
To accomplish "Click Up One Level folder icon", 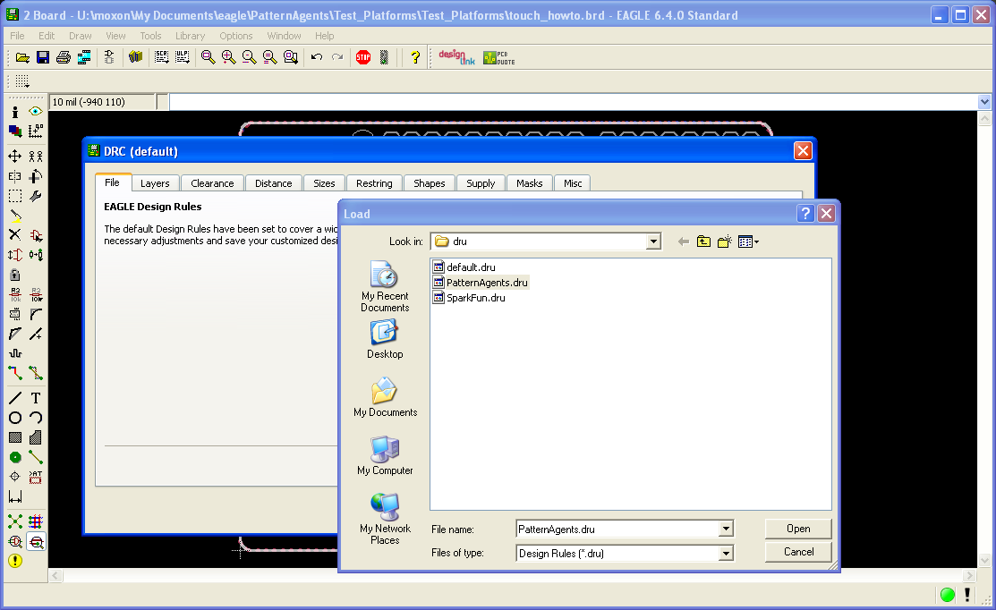I will [x=703, y=241].
